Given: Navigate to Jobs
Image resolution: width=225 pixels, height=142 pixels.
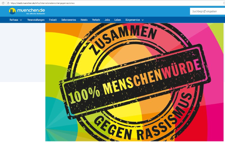Looking at the screenshot, I should pos(107,20).
